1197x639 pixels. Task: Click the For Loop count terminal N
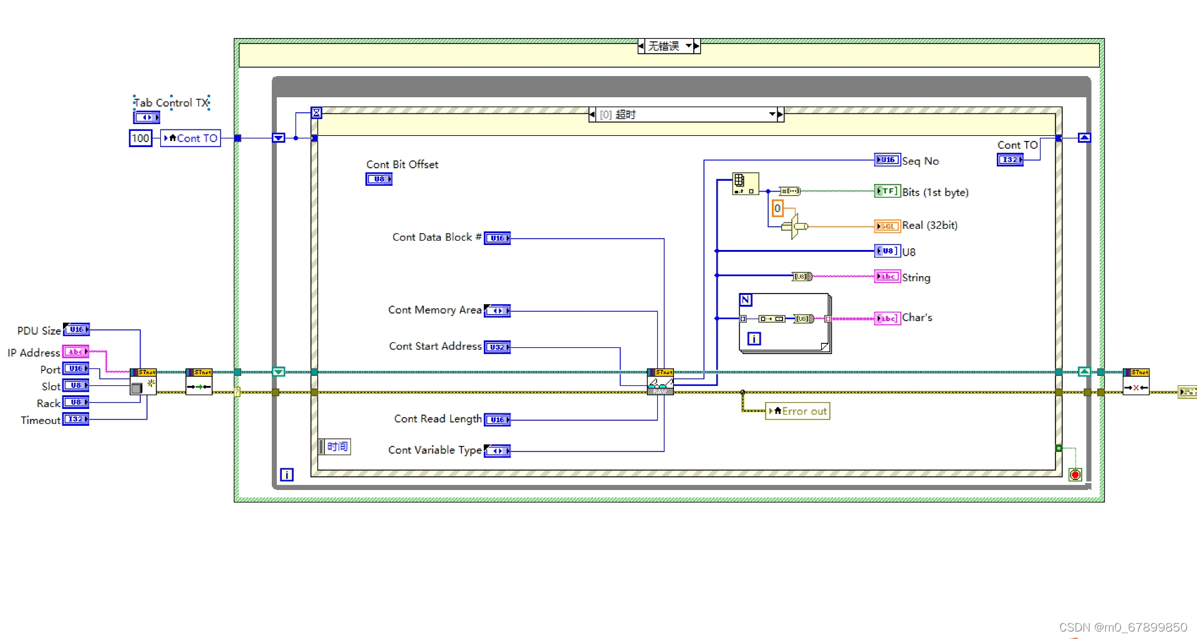pos(746,300)
